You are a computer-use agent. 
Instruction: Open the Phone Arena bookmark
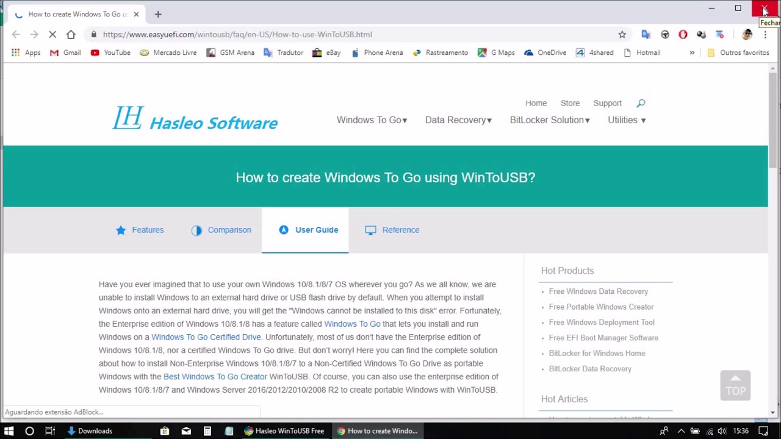(x=376, y=53)
